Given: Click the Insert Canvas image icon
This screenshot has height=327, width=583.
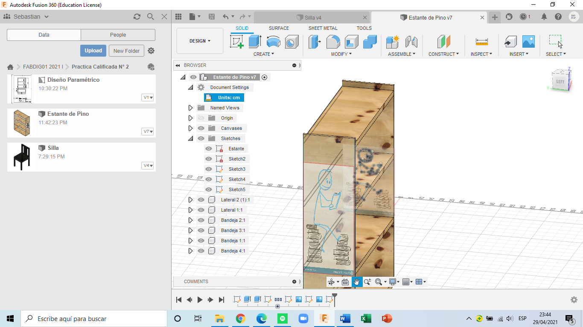Looking at the screenshot, I should [x=528, y=42].
